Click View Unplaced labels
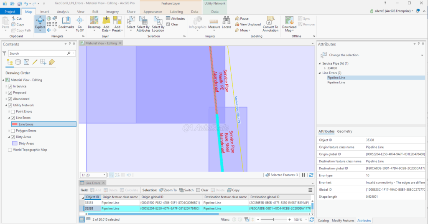 click(248, 24)
